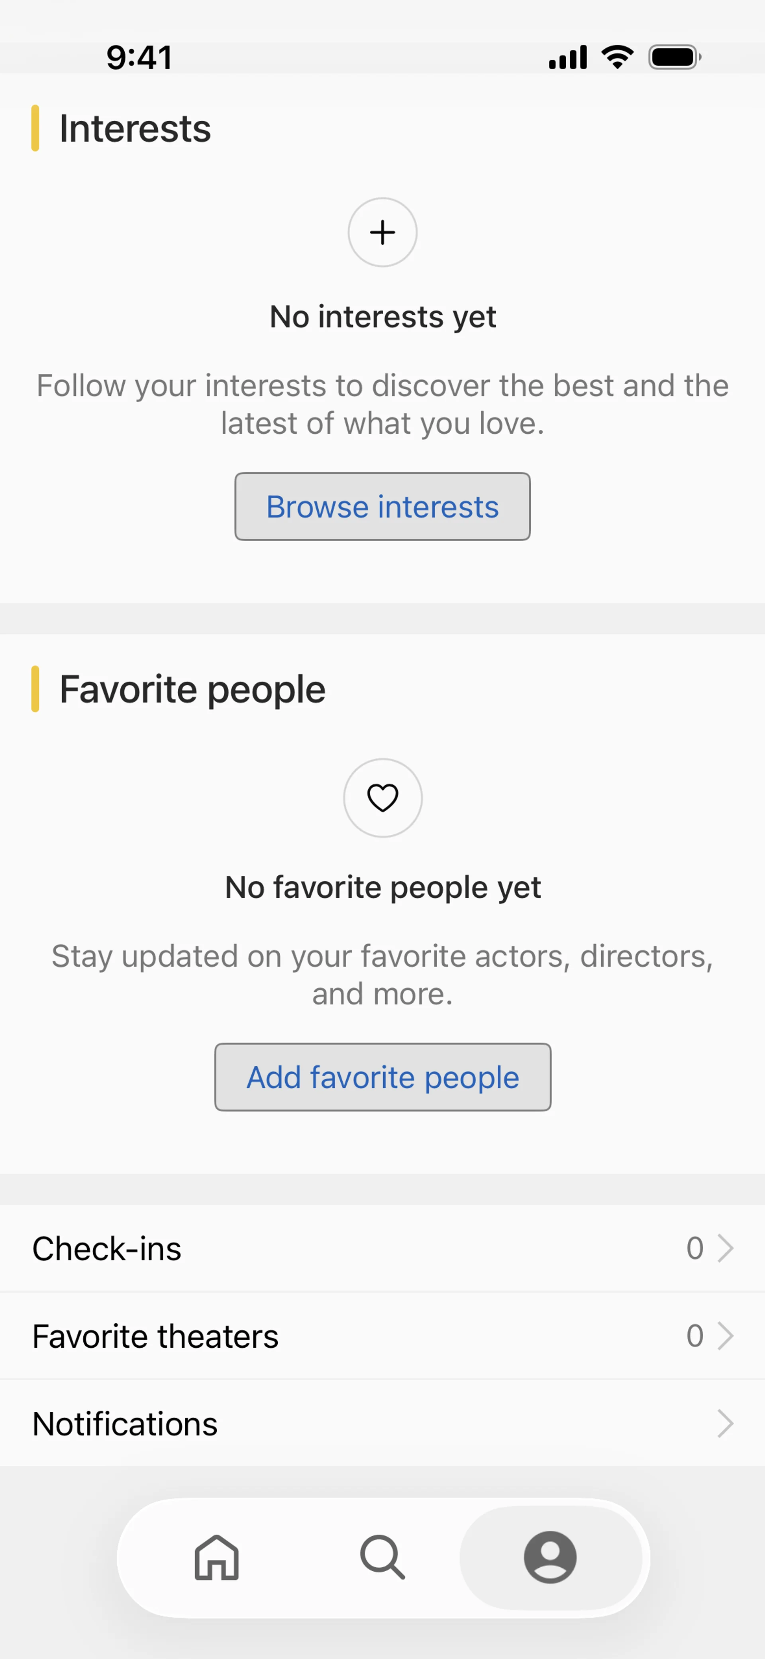Expand Check-ins using its chevron

pos(725,1249)
